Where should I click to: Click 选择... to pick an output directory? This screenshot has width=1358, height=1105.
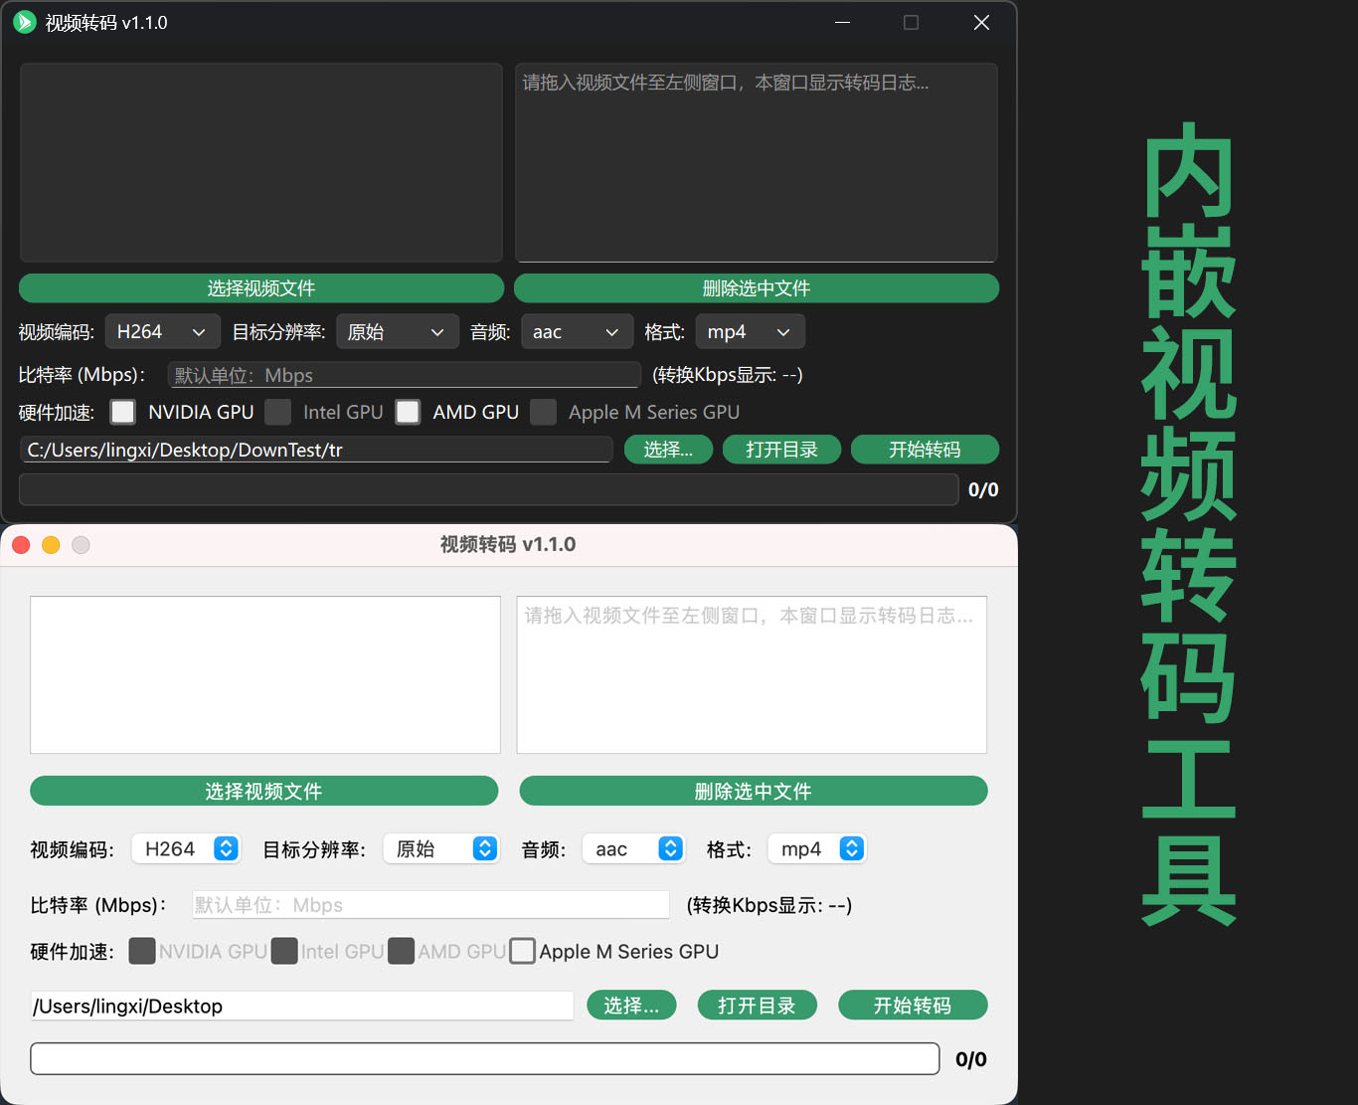(668, 449)
